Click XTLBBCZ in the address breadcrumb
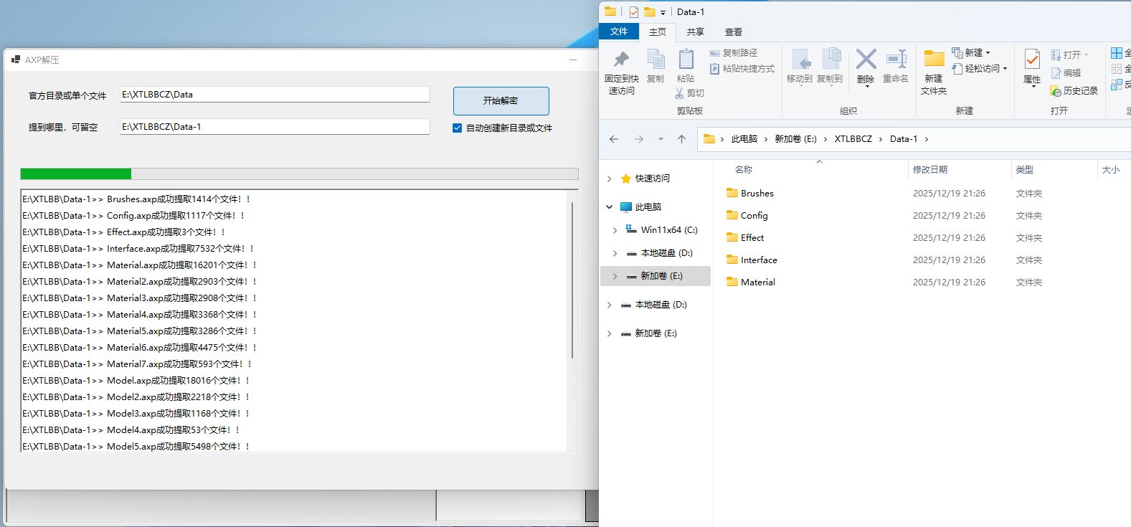The width and height of the screenshot is (1131, 527). 853,139
